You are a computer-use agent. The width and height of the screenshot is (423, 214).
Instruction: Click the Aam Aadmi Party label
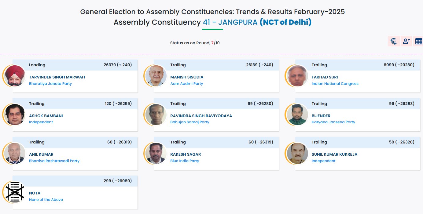click(x=186, y=84)
